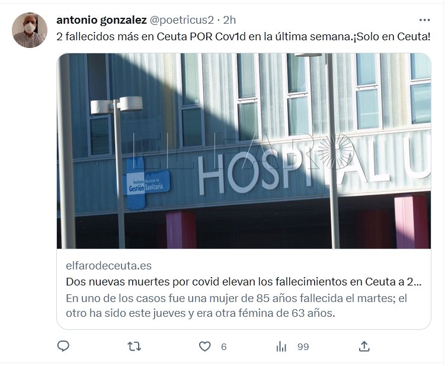Click the Gestión Sanitaria sign in the photo
This screenshot has height=366, width=448.
click(x=146, y=184)
